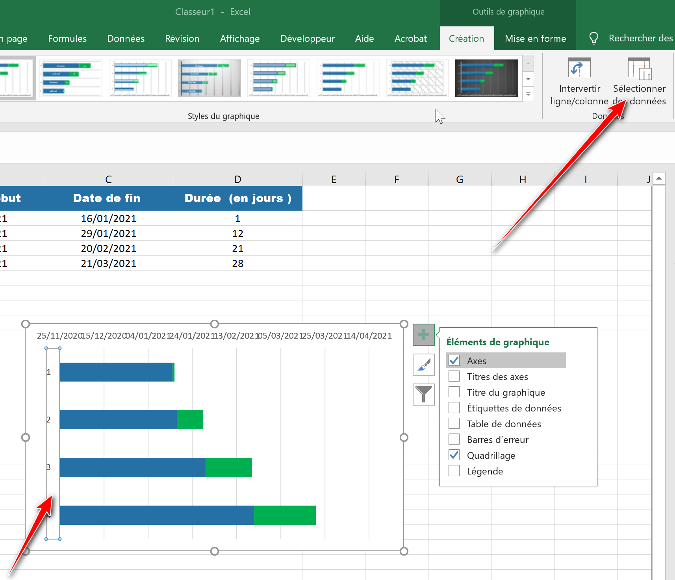Select column I header
This screenshot has width=675, height=580.
click(x=586, y=179)
